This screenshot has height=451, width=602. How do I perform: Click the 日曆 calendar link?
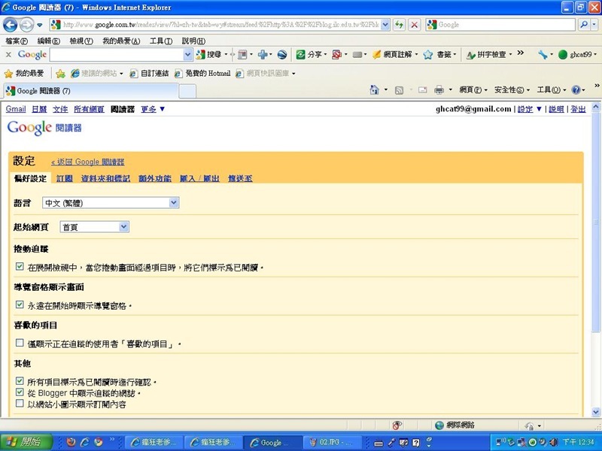39,109
